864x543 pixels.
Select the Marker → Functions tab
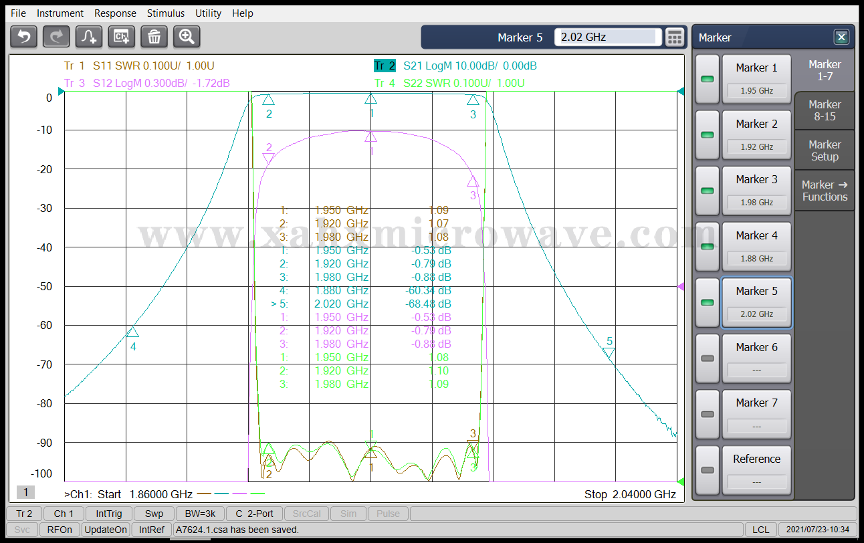(825, 191)
